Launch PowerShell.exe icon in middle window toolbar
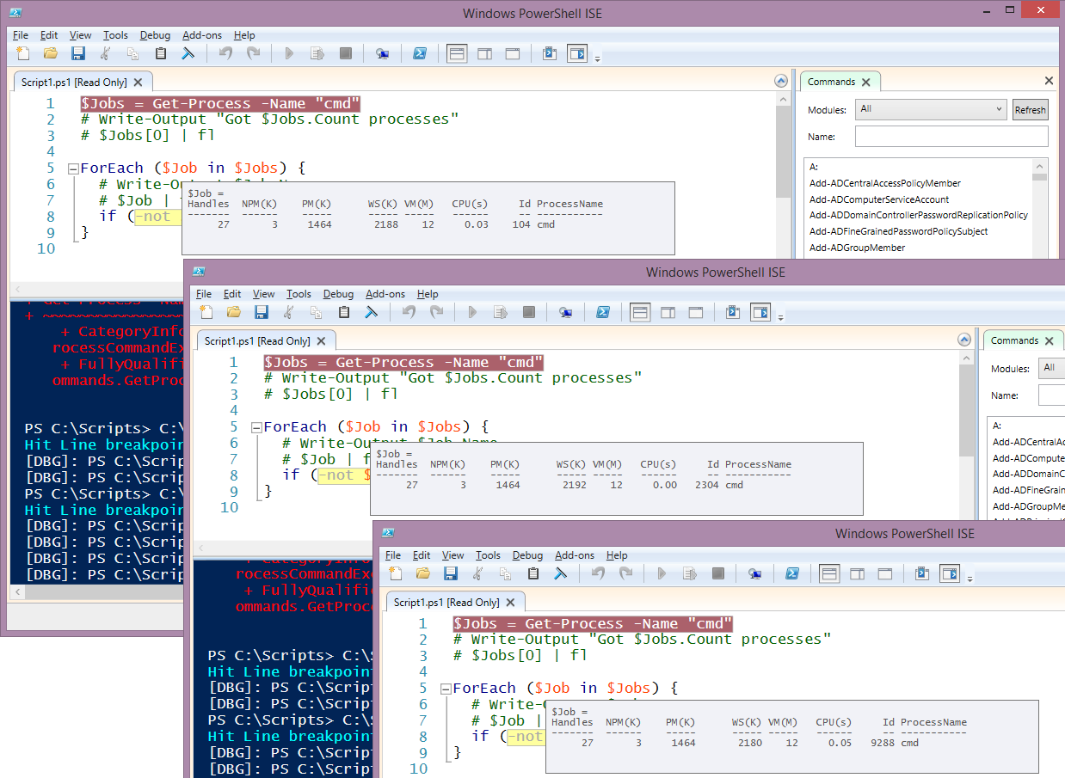1065x778 pixels. pyautogui.click(x=603, y=312)
